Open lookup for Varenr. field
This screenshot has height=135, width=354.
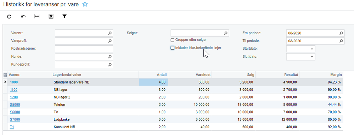pyautogui.click(x=110, y=33)
